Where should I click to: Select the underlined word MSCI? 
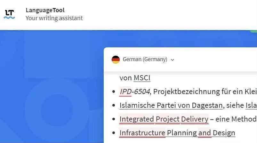142,78
